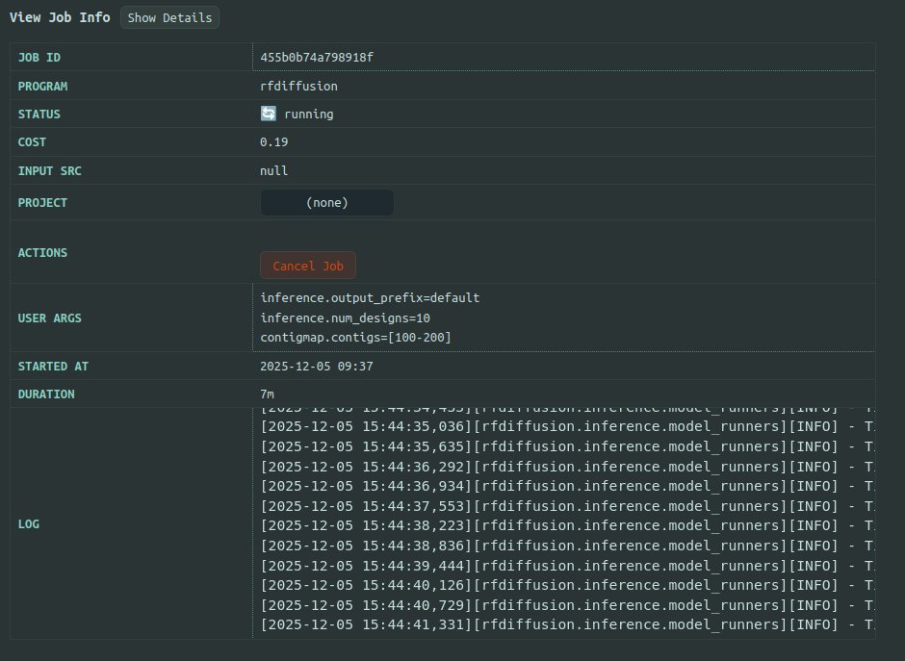Viewport: 905px width, 661px height.
Task: Click log line timestamped 15:44:36,292
Action: tap(567, 466)
